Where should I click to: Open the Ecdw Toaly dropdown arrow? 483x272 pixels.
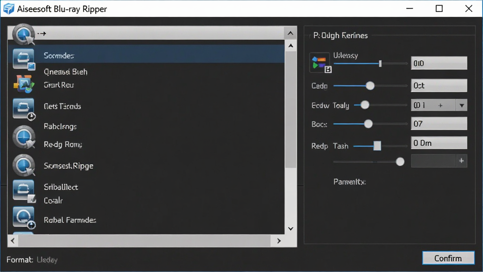point(461,105)
